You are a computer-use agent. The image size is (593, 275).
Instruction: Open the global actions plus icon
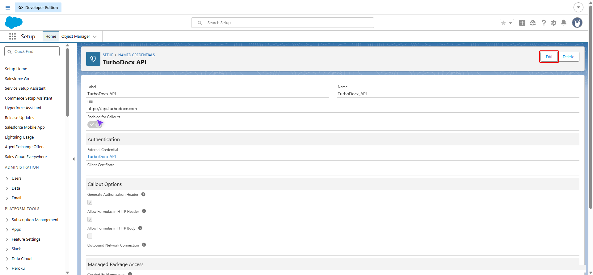tap(522, 23)
